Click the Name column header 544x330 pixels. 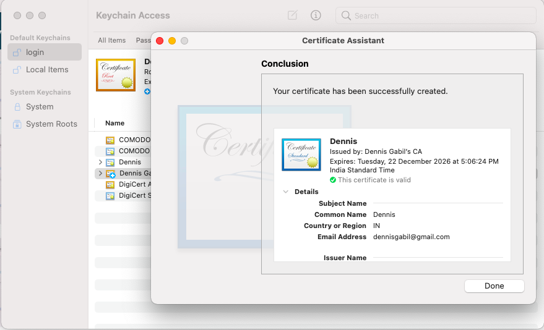114,123
